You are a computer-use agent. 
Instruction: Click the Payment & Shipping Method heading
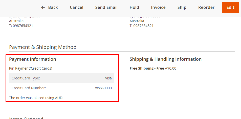click(x=43, y=47)
